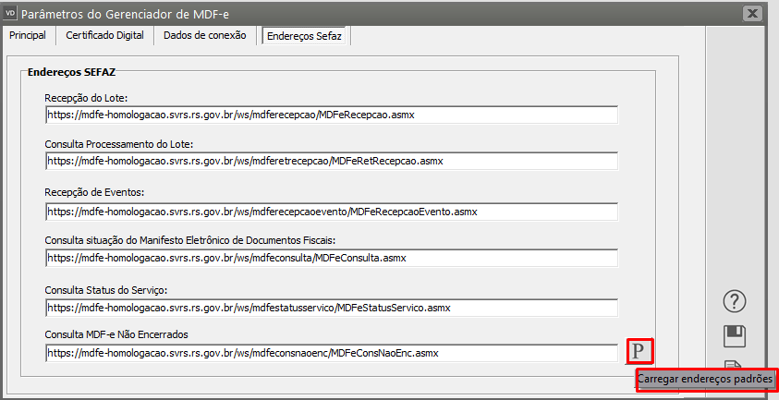Viewport: 779px width, 400px height.
Task: Focus the Consulta MDF-e Não Encerrados field
Action: [x=331, y=353]
